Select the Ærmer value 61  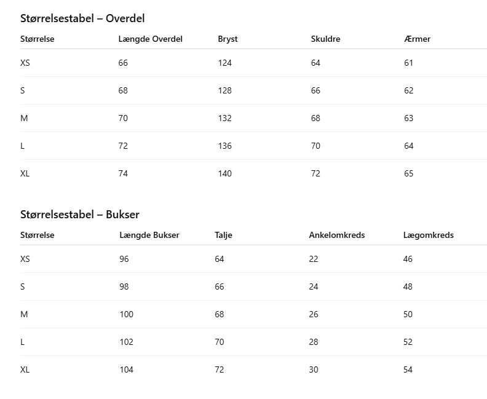tap(409, 63)
